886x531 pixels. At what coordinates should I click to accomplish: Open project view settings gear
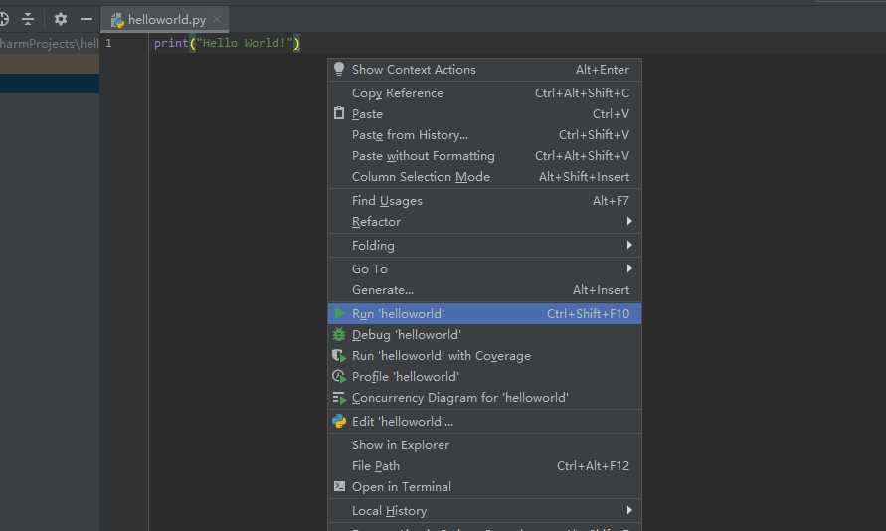tap(61, 19)
